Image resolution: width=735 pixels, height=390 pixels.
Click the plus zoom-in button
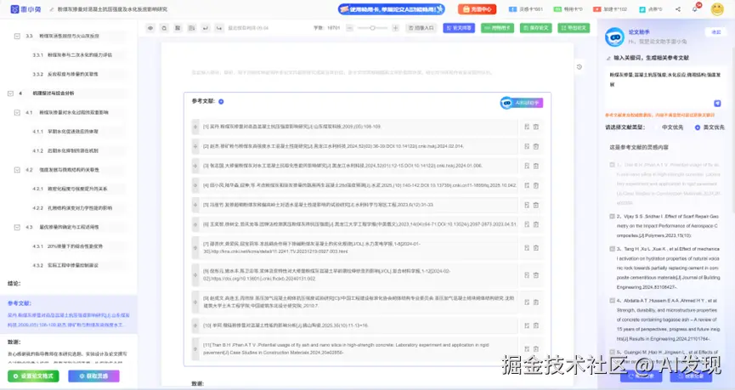tap(395, 28)
